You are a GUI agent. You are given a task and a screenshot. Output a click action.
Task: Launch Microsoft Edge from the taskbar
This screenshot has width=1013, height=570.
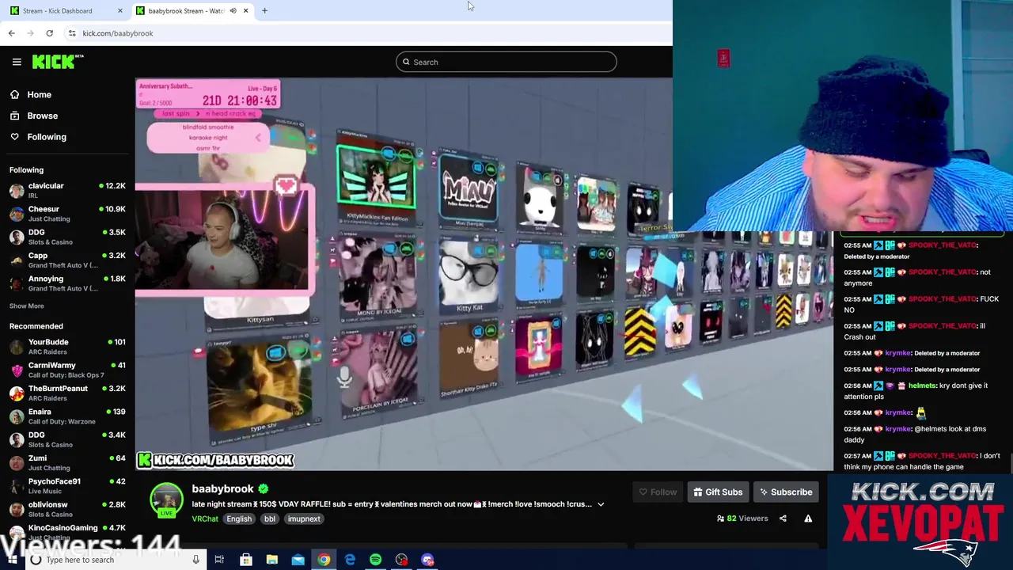pyautogui.click(x=350, y=560)
